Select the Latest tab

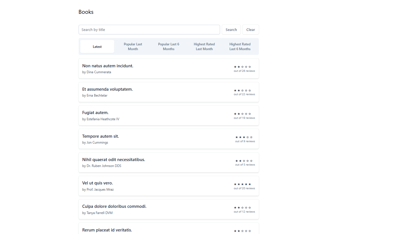pos(97,46)
